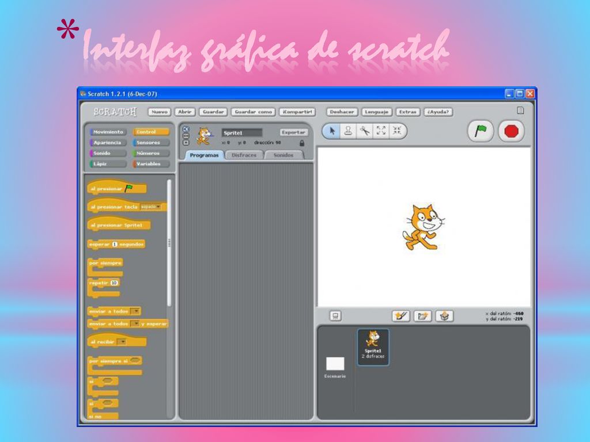Image resolution: width=590 pixels, height=442 pixels.
Task: Select the stamp duplicate tool
Action: click(x=348, y=131)
